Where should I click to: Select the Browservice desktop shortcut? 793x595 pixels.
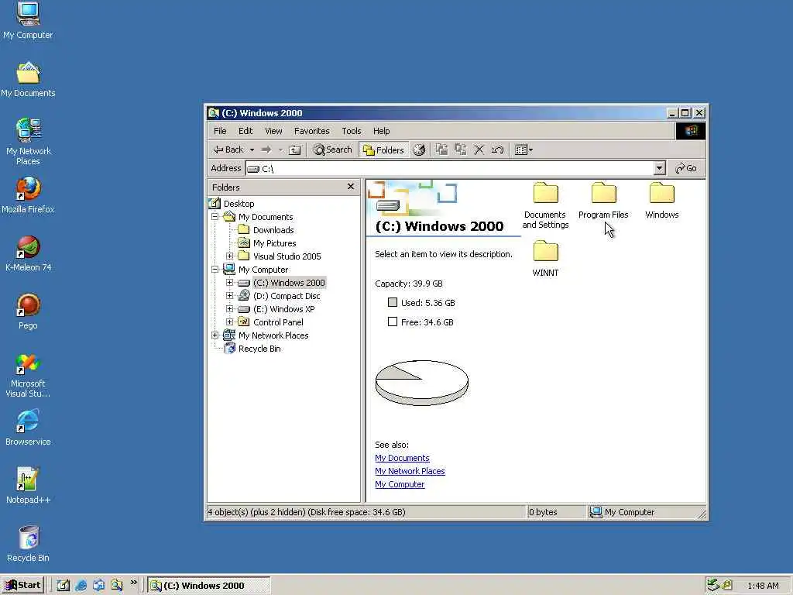28,428
